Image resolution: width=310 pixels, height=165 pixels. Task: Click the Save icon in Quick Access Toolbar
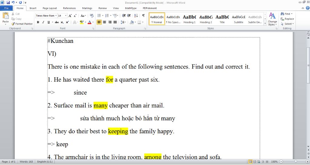pyautogui.click(x=8, y=2)
